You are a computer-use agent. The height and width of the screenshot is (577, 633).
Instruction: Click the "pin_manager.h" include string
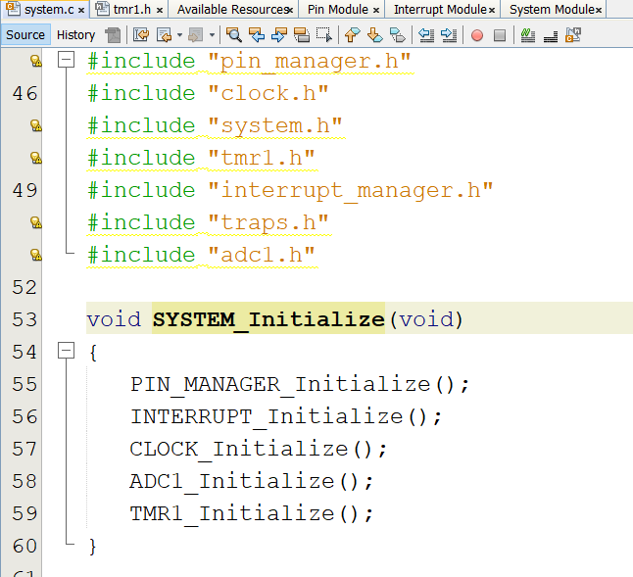pyautogui.click(x=310, y=62)
